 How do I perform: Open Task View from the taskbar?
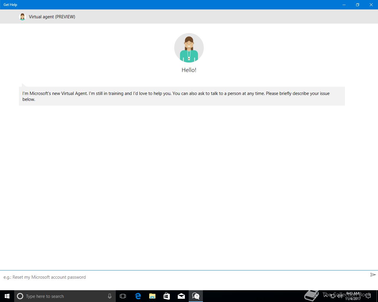(x=123, y=296)
